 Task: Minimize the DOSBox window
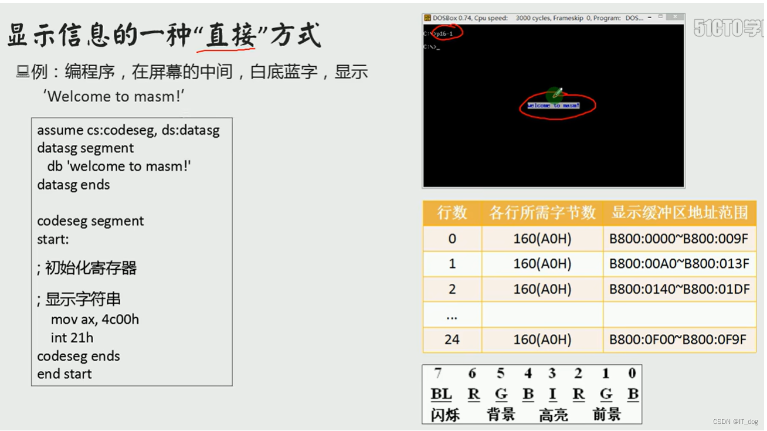tap(650, 18)
